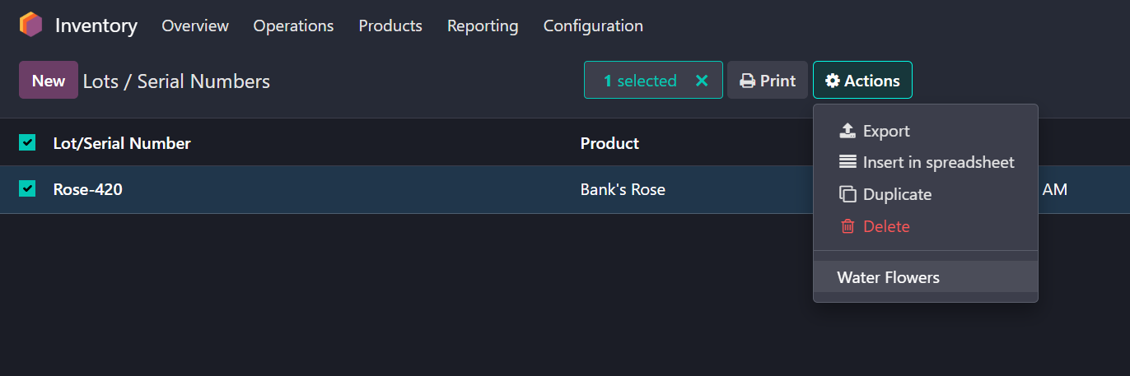The height and width of the screenshot is (376, 1130).
Task: Choose Water Flowers from Actions menu
Action: click(x=888, y=277)
